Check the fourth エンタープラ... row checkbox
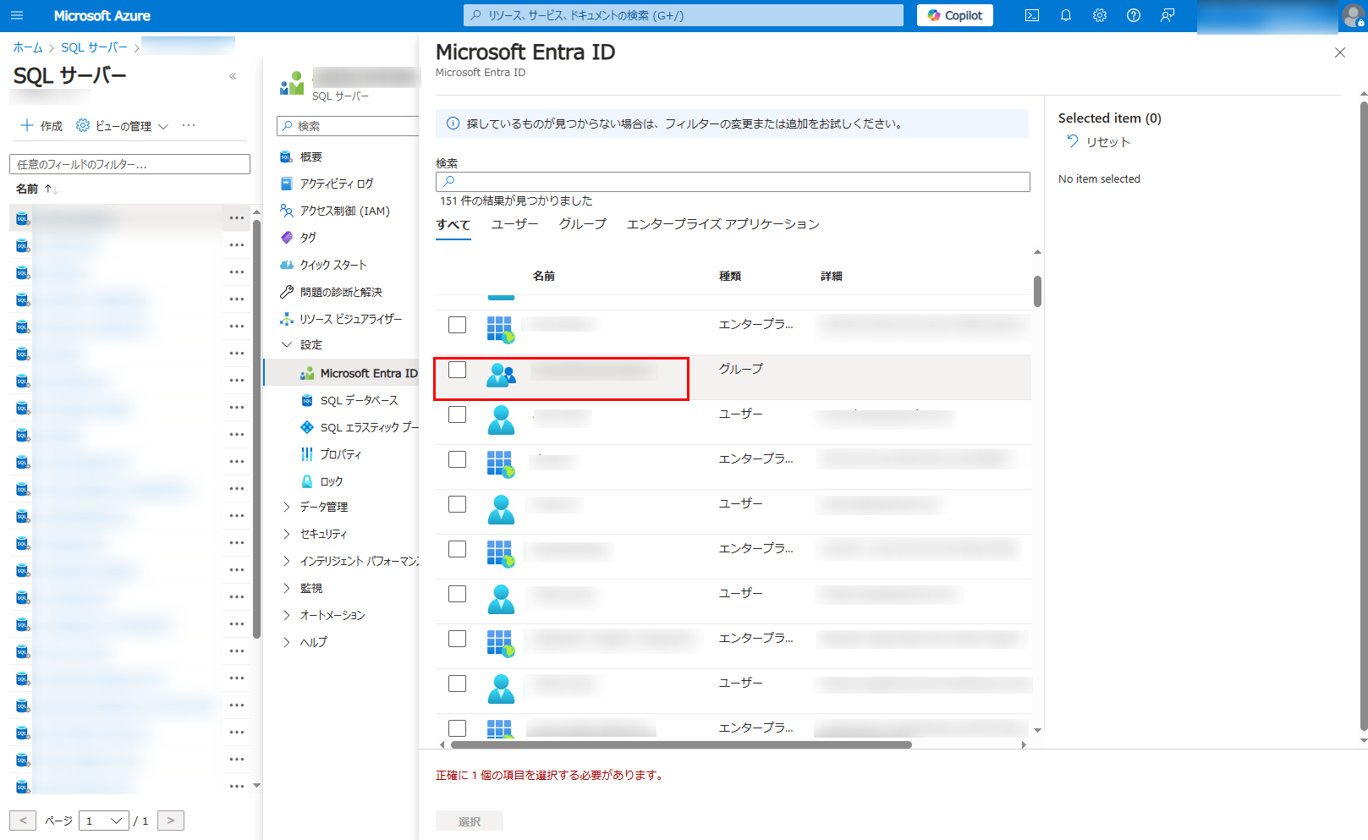 coord(458,639)
